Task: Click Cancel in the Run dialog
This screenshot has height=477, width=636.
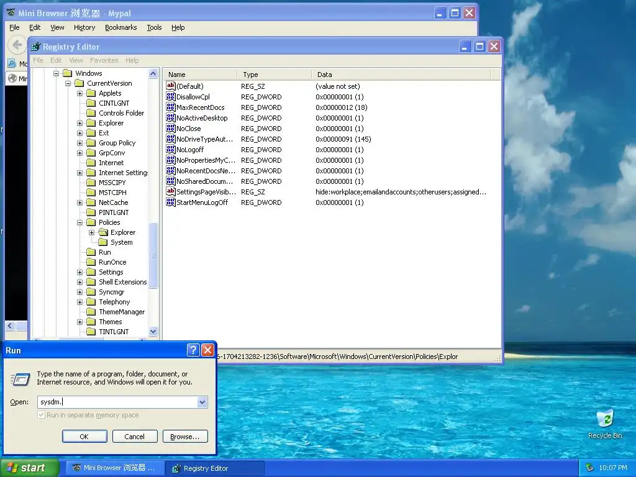Action: pyautogui.click(x=135, y=437)
